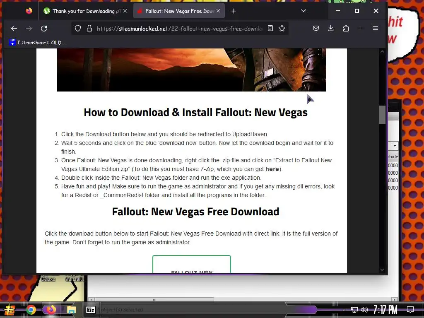Select the Fallout: New Vegas Free Download tab
Image resolution: width=424 pixels, height=318 pixels.
[x=179, y=11]
